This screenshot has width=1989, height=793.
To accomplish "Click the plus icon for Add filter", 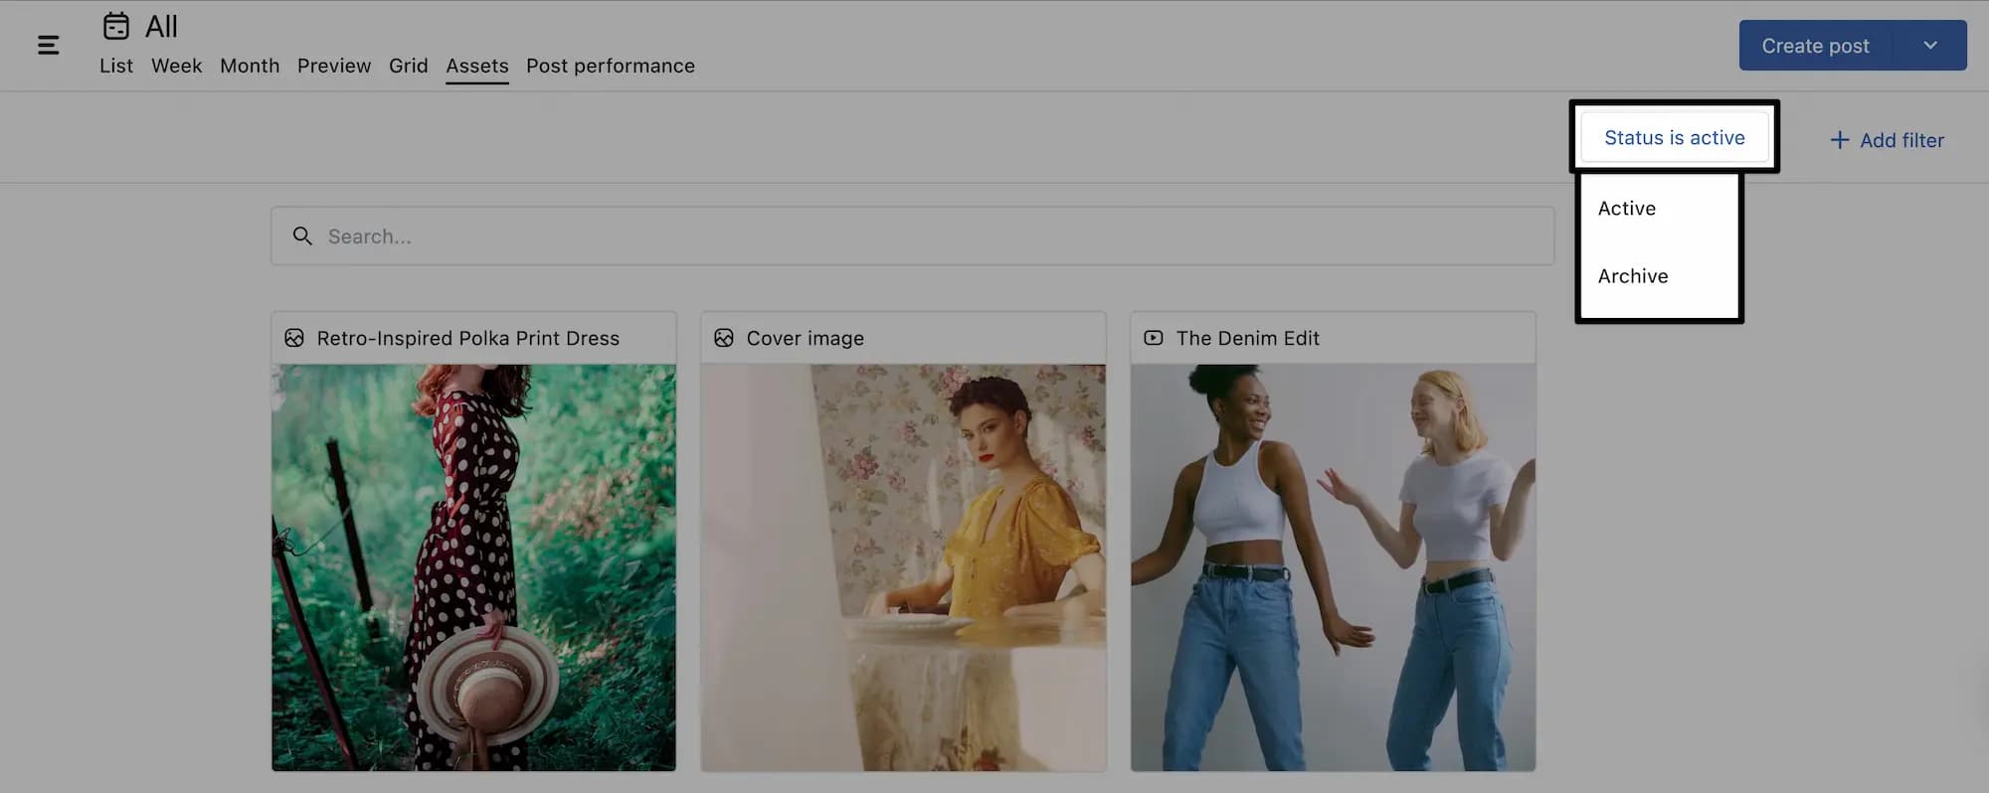I will pyautogui.click(x=1840, y=140).
